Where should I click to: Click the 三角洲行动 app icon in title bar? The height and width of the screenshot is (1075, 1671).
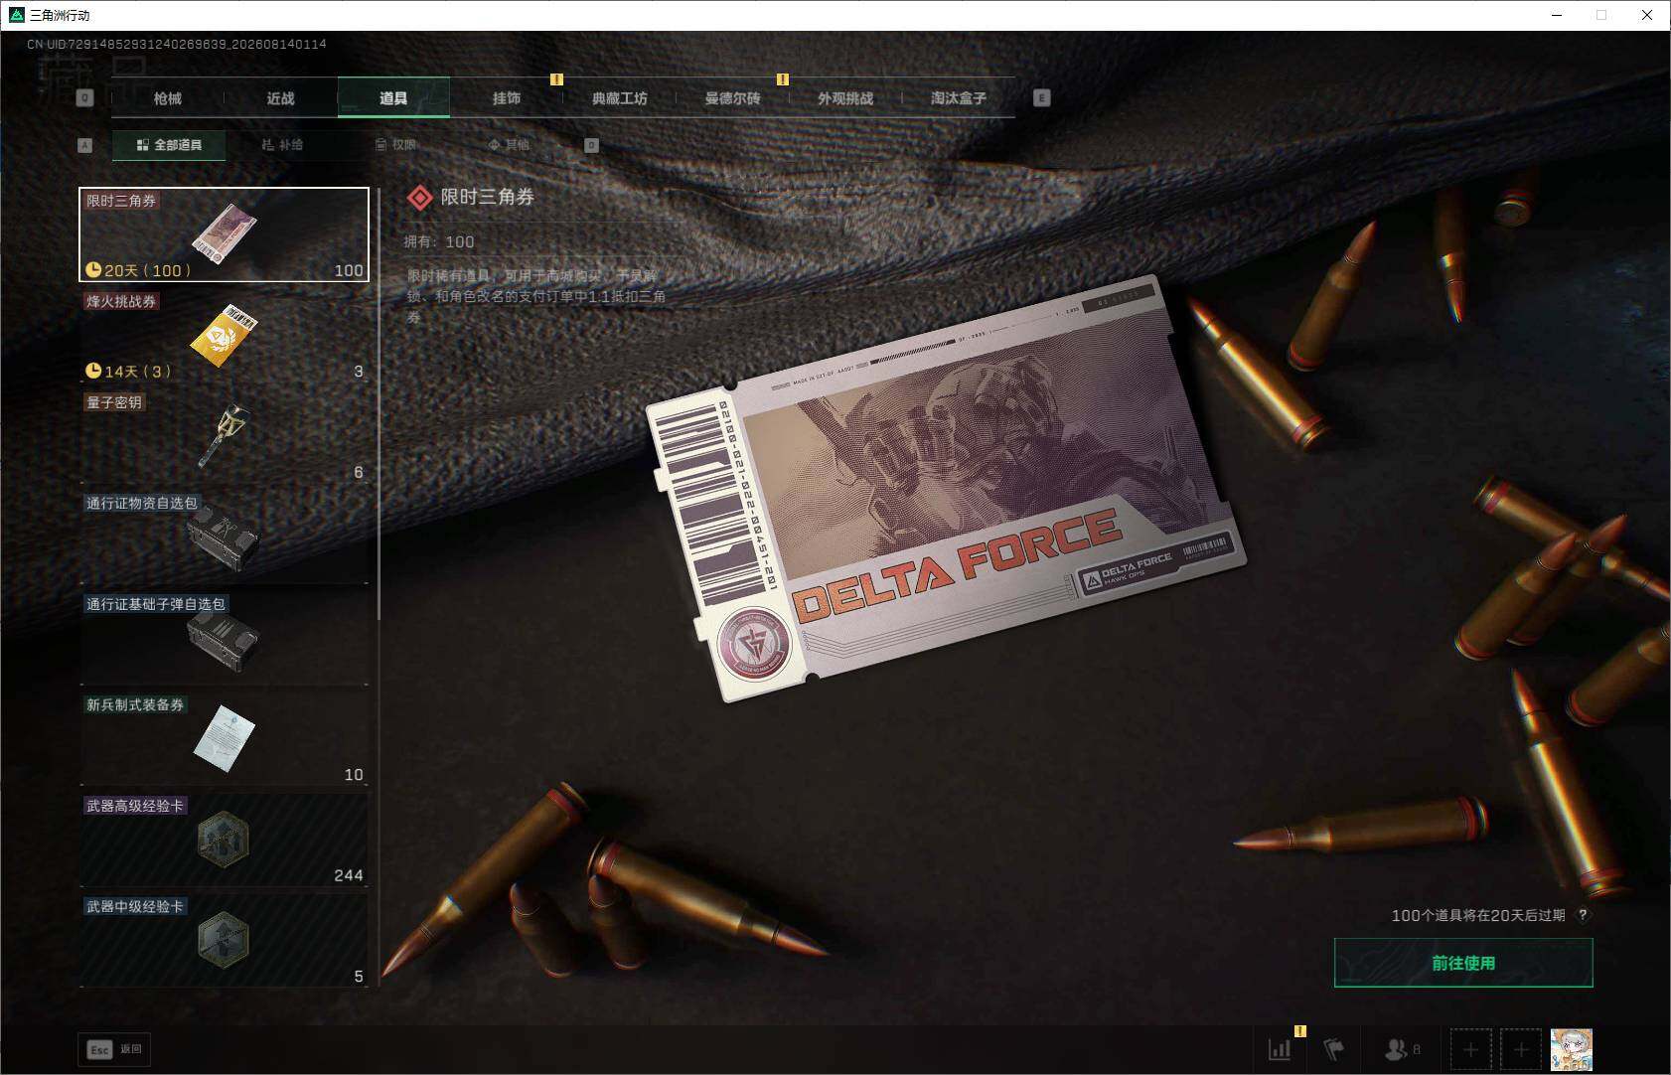click(x=16, y=15)
